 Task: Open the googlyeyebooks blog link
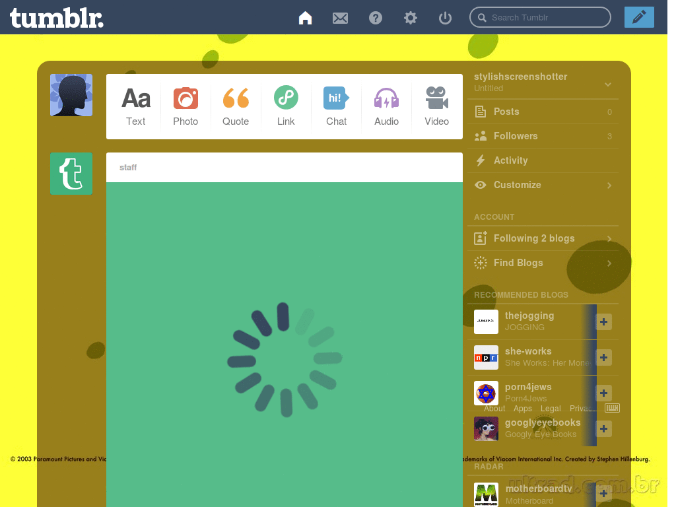tap(543, 422)
